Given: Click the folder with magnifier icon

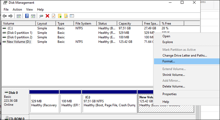Looking at the screenshot, I should 66,16.
